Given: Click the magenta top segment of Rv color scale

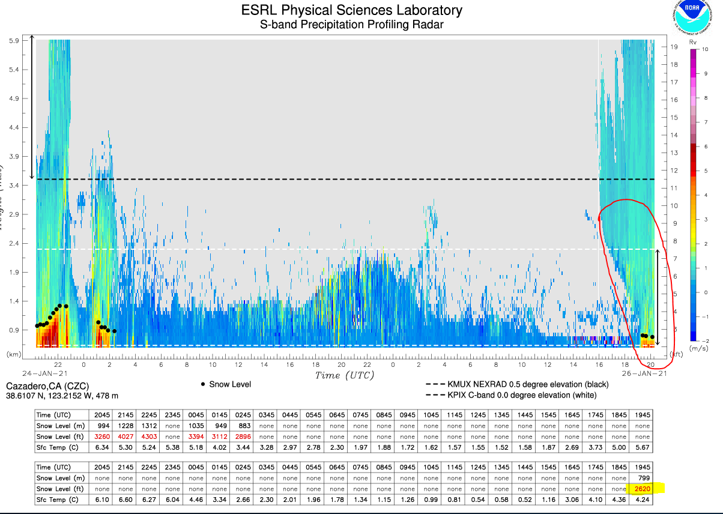Looking at the screenshot, I should [x=694, y=53].
